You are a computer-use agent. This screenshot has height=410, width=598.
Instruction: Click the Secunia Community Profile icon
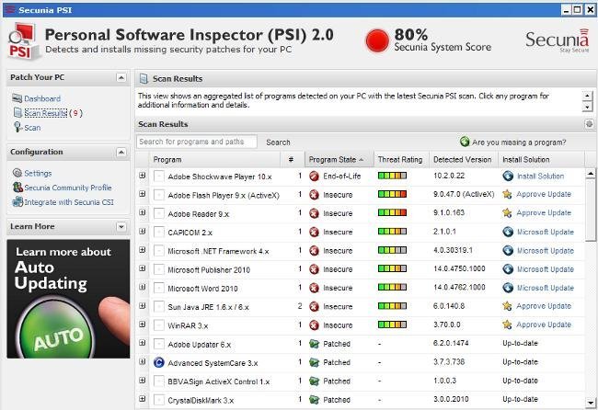coord(17,188)
